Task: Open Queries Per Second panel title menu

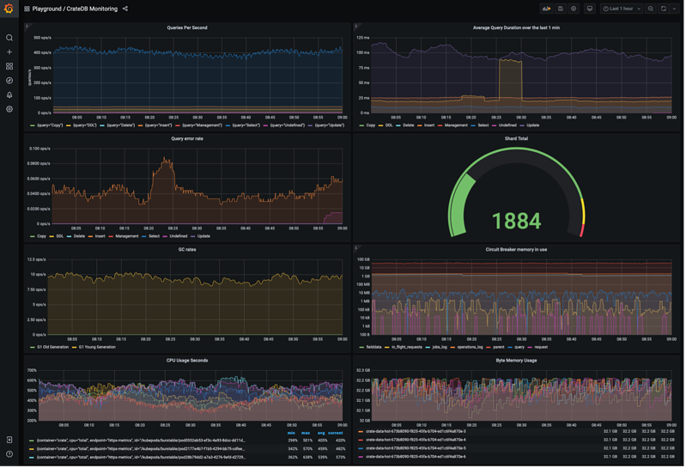Action: 187,28
